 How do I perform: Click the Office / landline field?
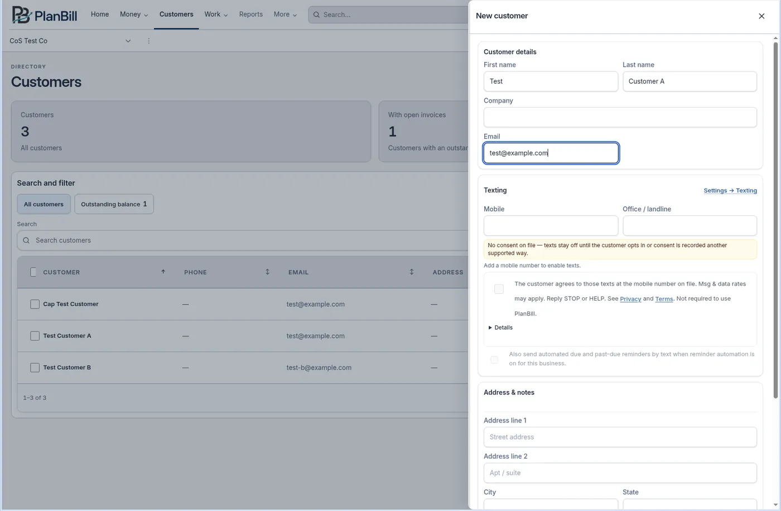point(690,226)
